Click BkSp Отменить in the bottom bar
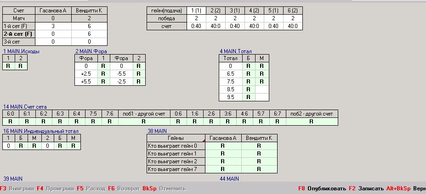 [164, 188]
